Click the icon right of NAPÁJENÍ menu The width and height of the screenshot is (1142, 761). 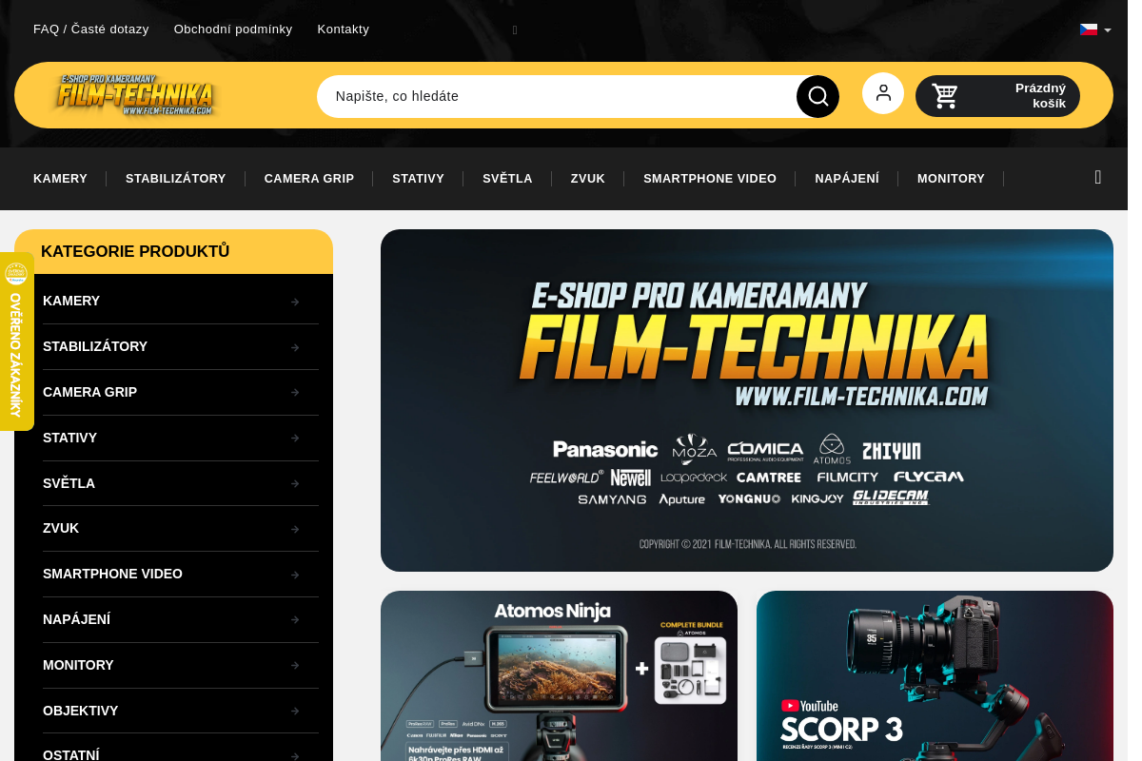click(295, 620)
